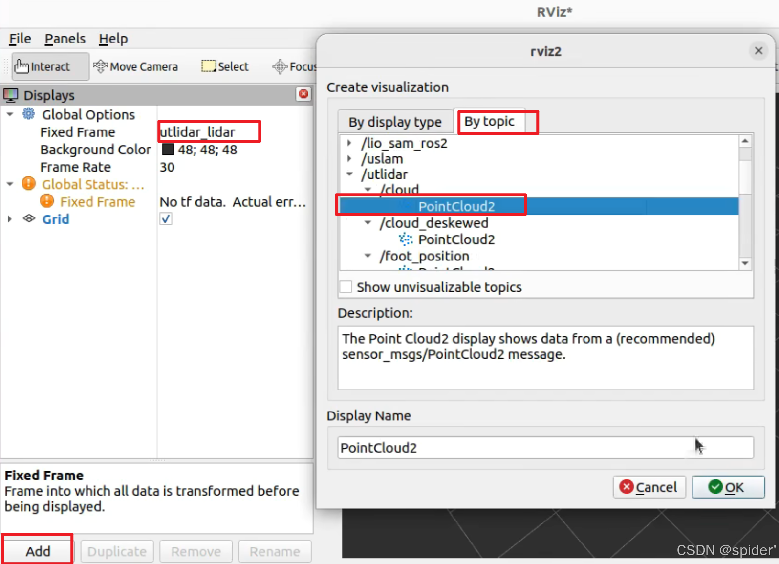Click the Frame Rate property label
779x564 pixels.
(x=75, y=167)
